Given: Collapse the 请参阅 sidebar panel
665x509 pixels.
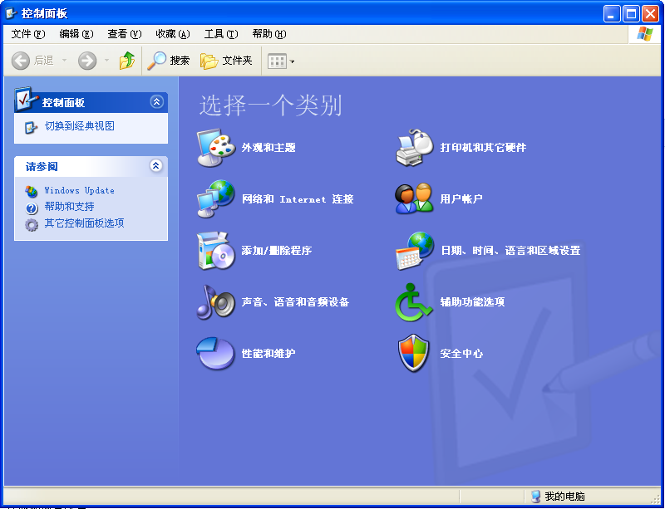Looking at the screenshot, I should tap(156, 165).
